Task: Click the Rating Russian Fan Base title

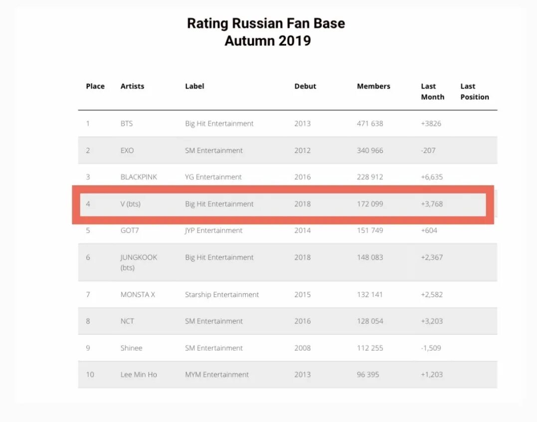Action: pos(266,23)
